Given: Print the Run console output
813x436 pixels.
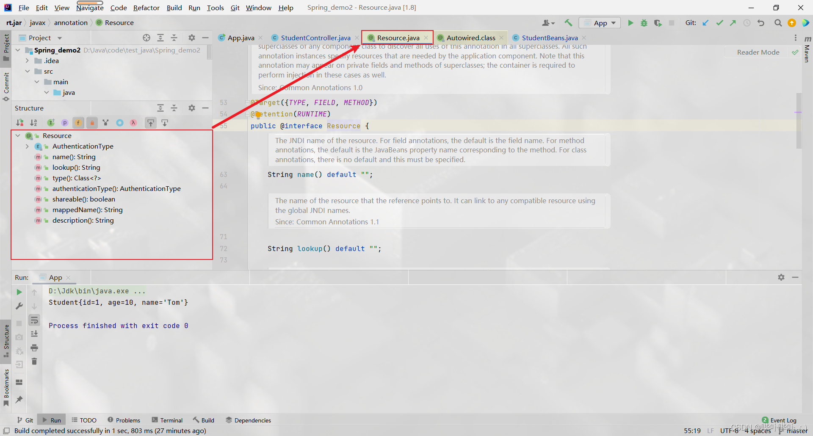Looking at the screenshot, I should tap(34, 348).
